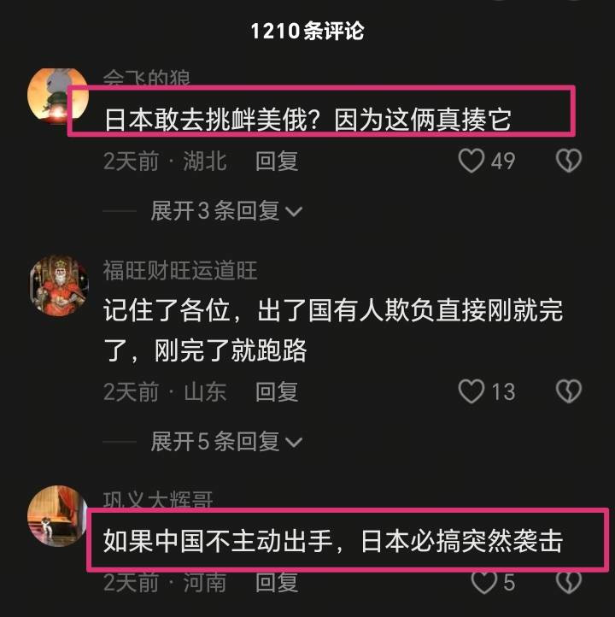Expand 3 replies under first comment

tap(226, 211)
